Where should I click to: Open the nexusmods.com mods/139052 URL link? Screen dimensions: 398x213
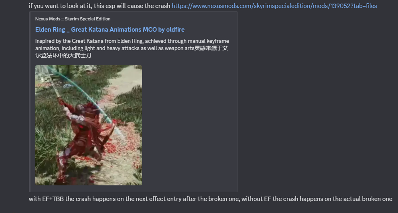tap(274, 6)
